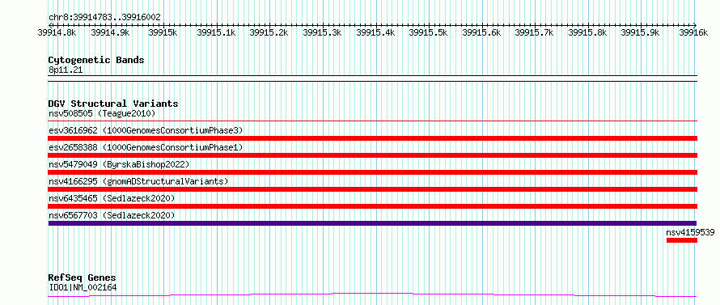Click the 39915.3k ruler tick label

(x=322, y=32)
